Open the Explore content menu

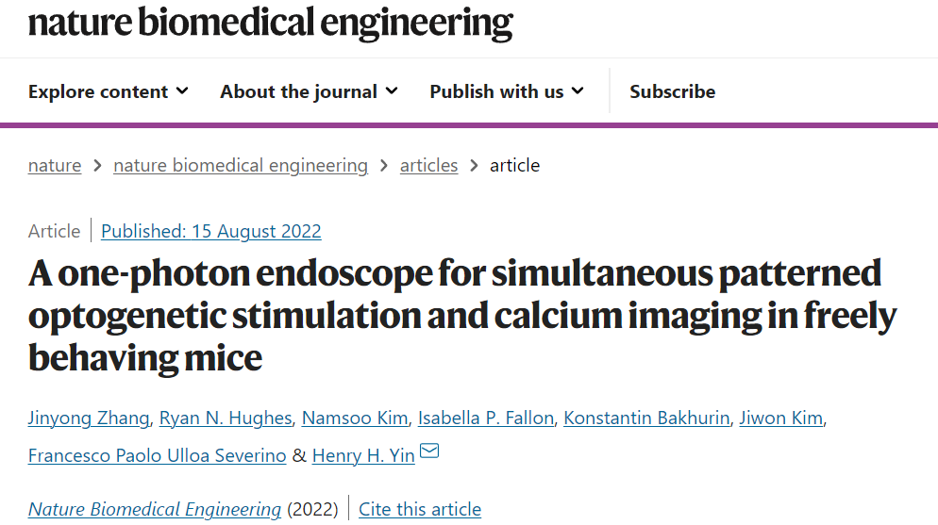(x=98, y=91)
